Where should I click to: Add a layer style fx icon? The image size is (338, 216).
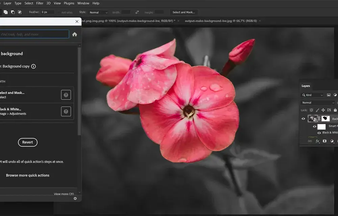tap(317, 141)
